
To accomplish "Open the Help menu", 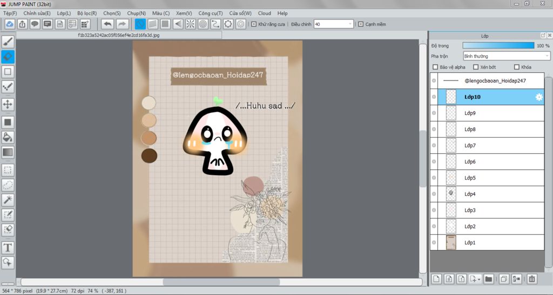I will (x=282, y=13).
